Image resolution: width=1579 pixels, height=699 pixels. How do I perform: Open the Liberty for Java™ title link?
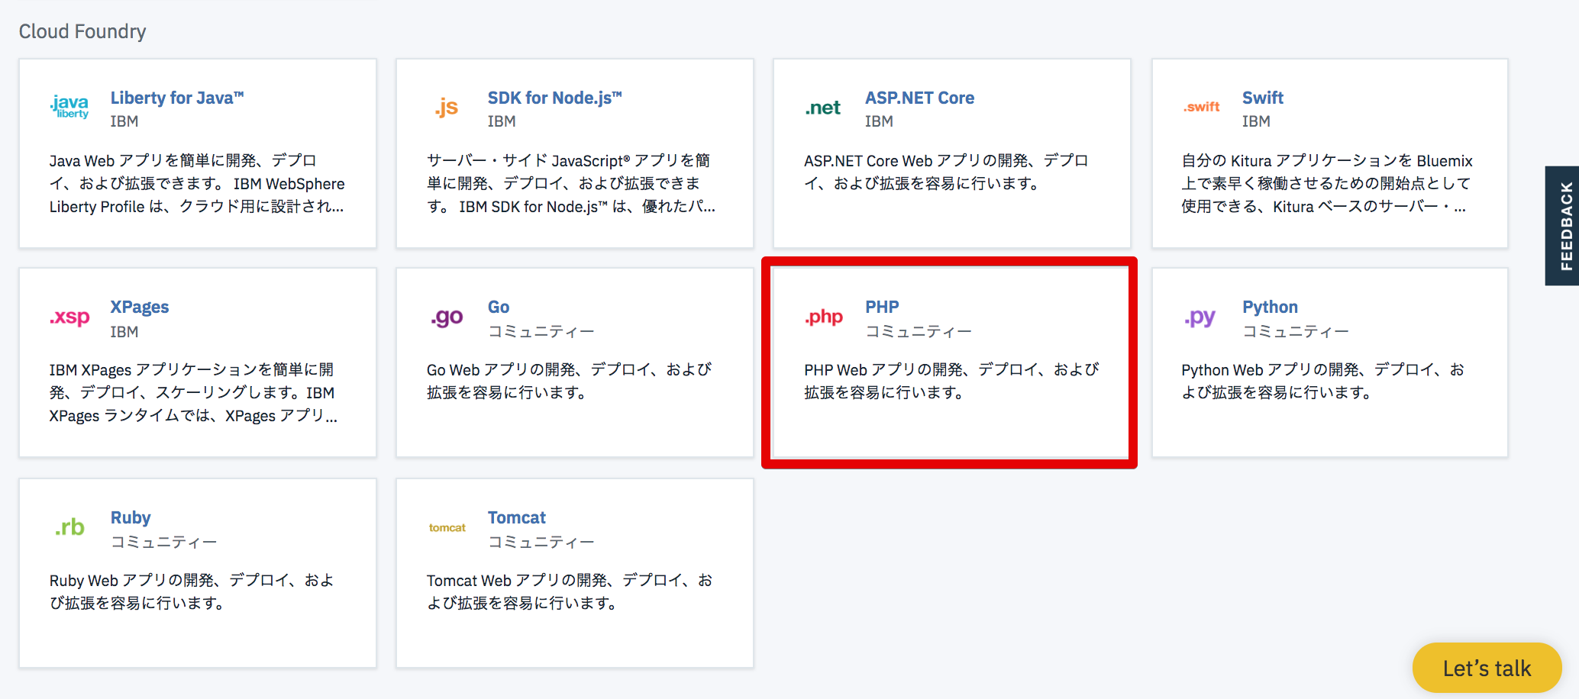(x=177, y=98)
